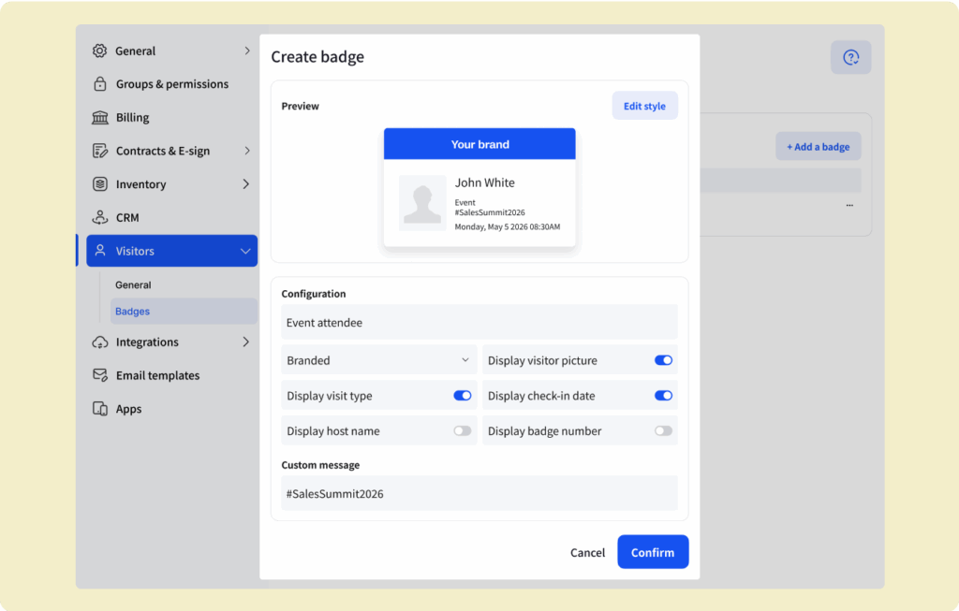Click the help question-mark icon
The height and width of the screenshot is (611, 959).
click(x=850, y=57)
